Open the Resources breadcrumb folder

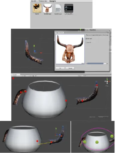click(x=43, y=1)
